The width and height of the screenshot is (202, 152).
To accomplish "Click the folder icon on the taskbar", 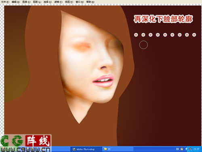I will coord(105,149).
